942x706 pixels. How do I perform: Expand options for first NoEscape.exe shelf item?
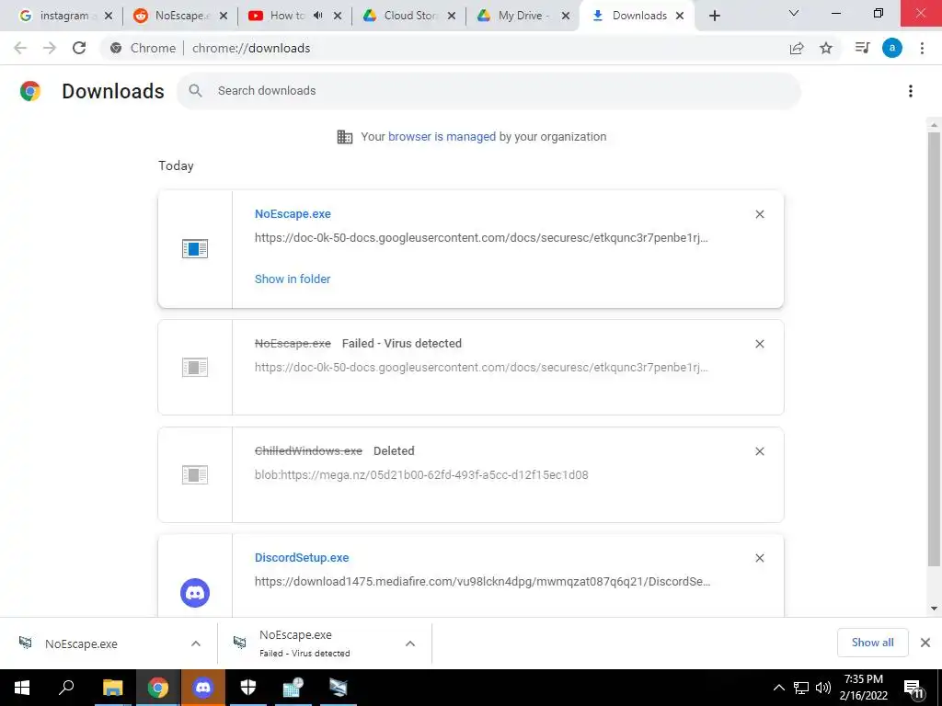(x=196, y=643)
